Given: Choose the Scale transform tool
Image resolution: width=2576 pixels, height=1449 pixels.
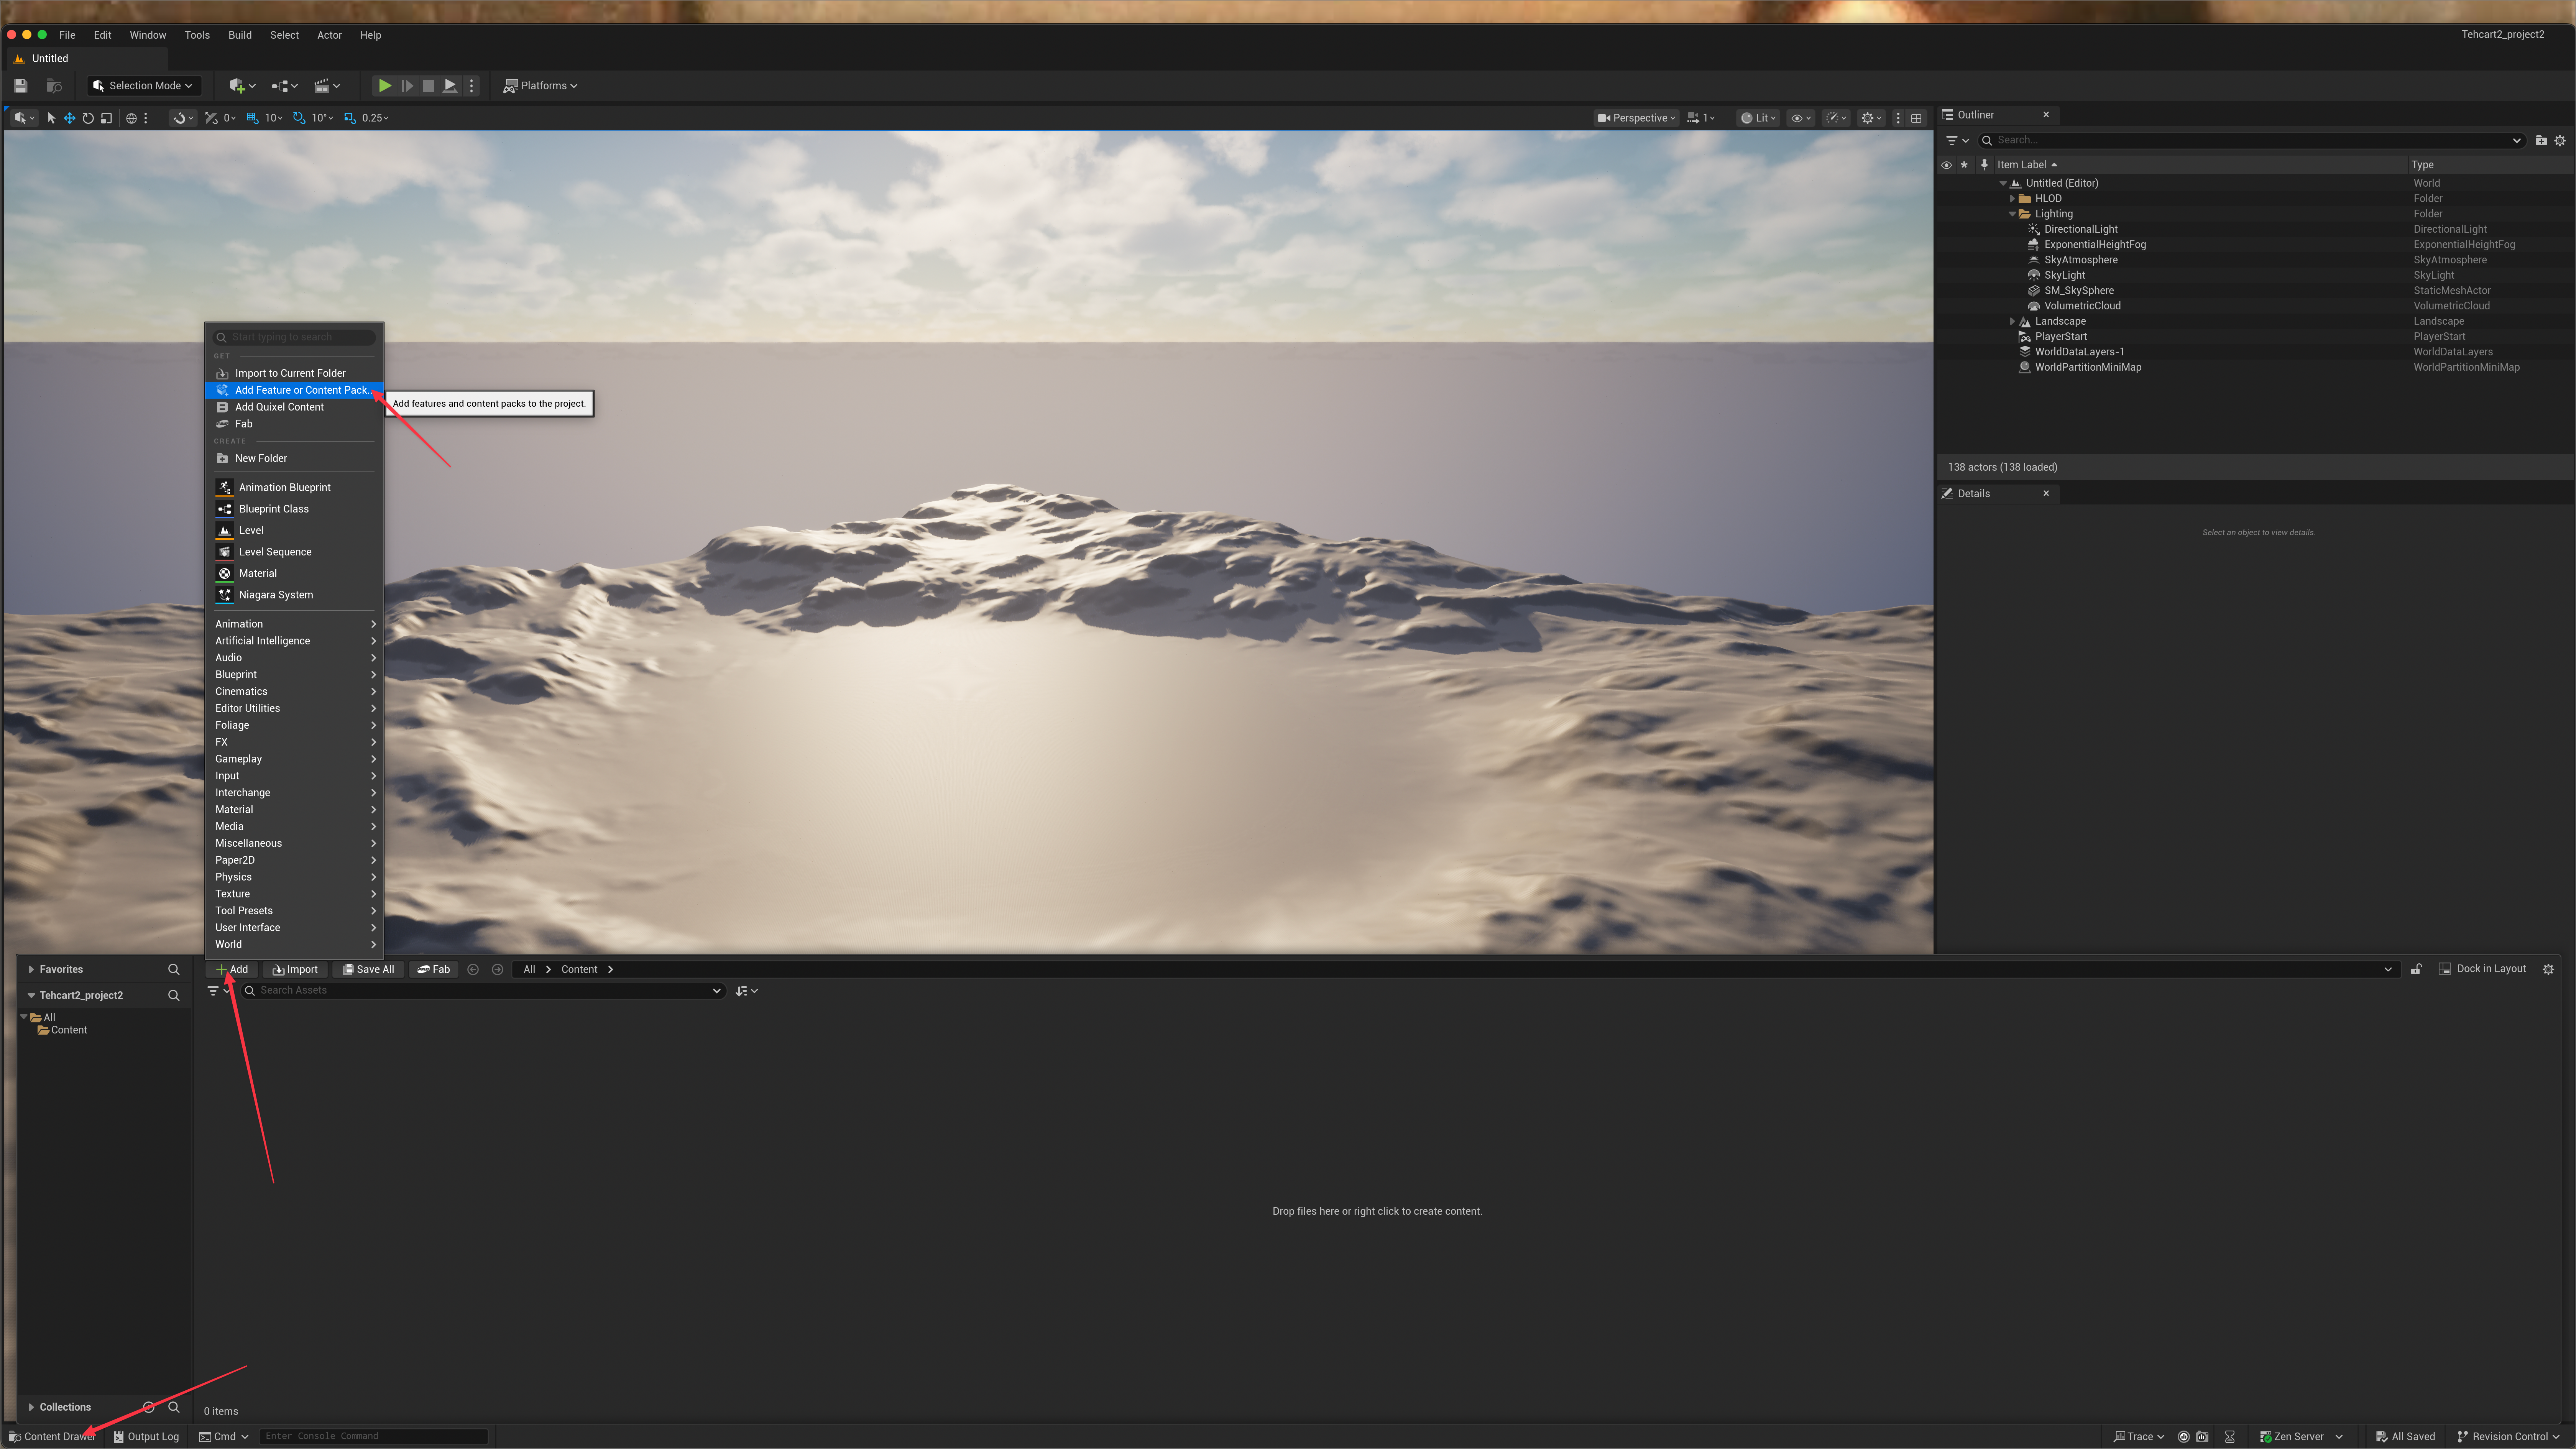Looking at the screenshot, I should pos(106,118).
